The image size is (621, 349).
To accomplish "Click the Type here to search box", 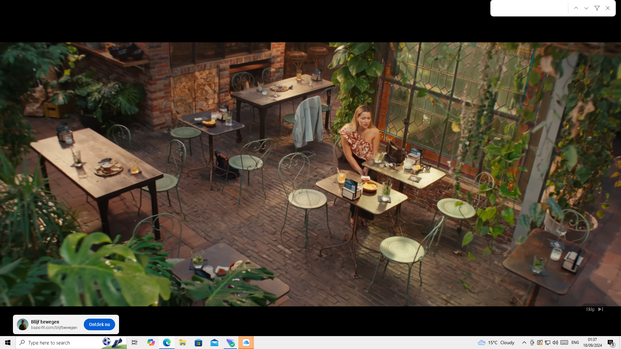I will [x=61, y=343].
